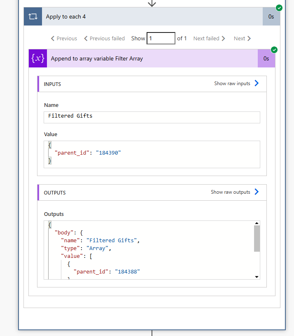Click the Previous failed arrow icon

coord(85,38)
